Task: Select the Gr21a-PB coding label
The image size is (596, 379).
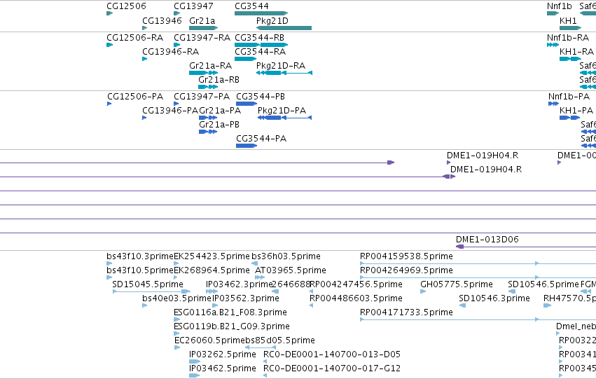Action: pos(219,125)
